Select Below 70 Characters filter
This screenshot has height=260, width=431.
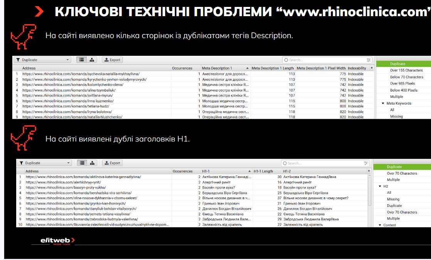pyautogui.click(x=406, y=77)
